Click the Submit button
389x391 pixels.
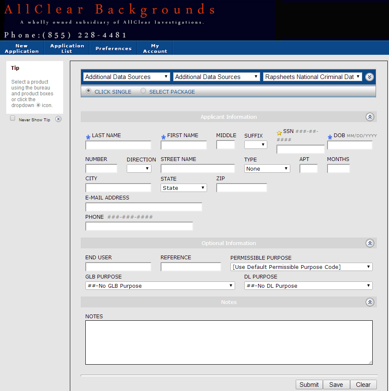309,384
